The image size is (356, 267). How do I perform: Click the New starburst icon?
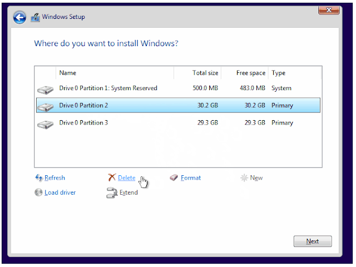pyautogui.click(x=244, y=178)
